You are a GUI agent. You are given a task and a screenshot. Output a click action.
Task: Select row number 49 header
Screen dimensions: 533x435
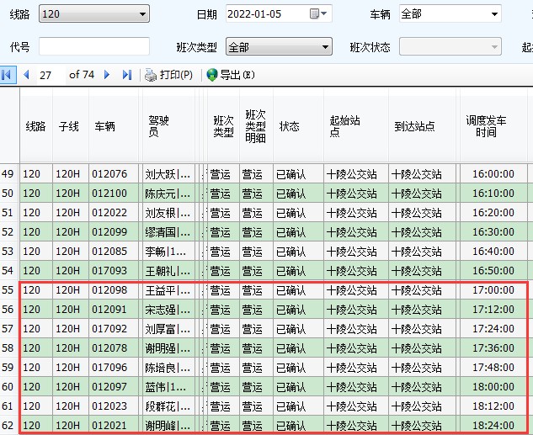8,174
